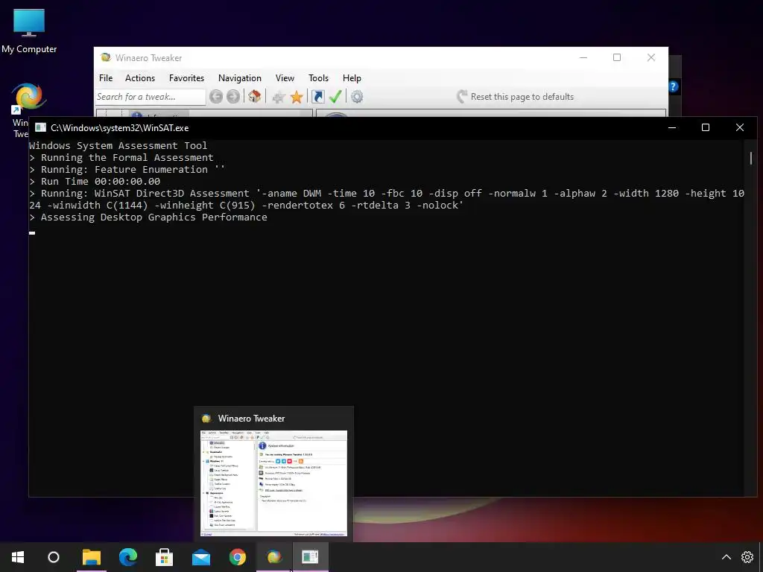Open favorites with the orange star icon
Viewport: 763px width, 572px height.
pyautogui.click(x=297, y=97)
